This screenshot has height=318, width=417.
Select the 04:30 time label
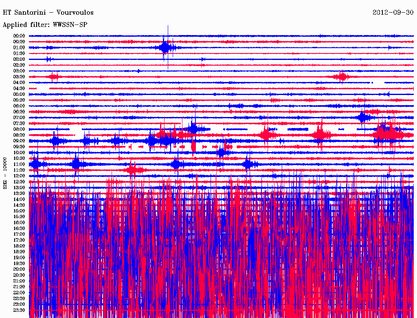click(19, 88)
